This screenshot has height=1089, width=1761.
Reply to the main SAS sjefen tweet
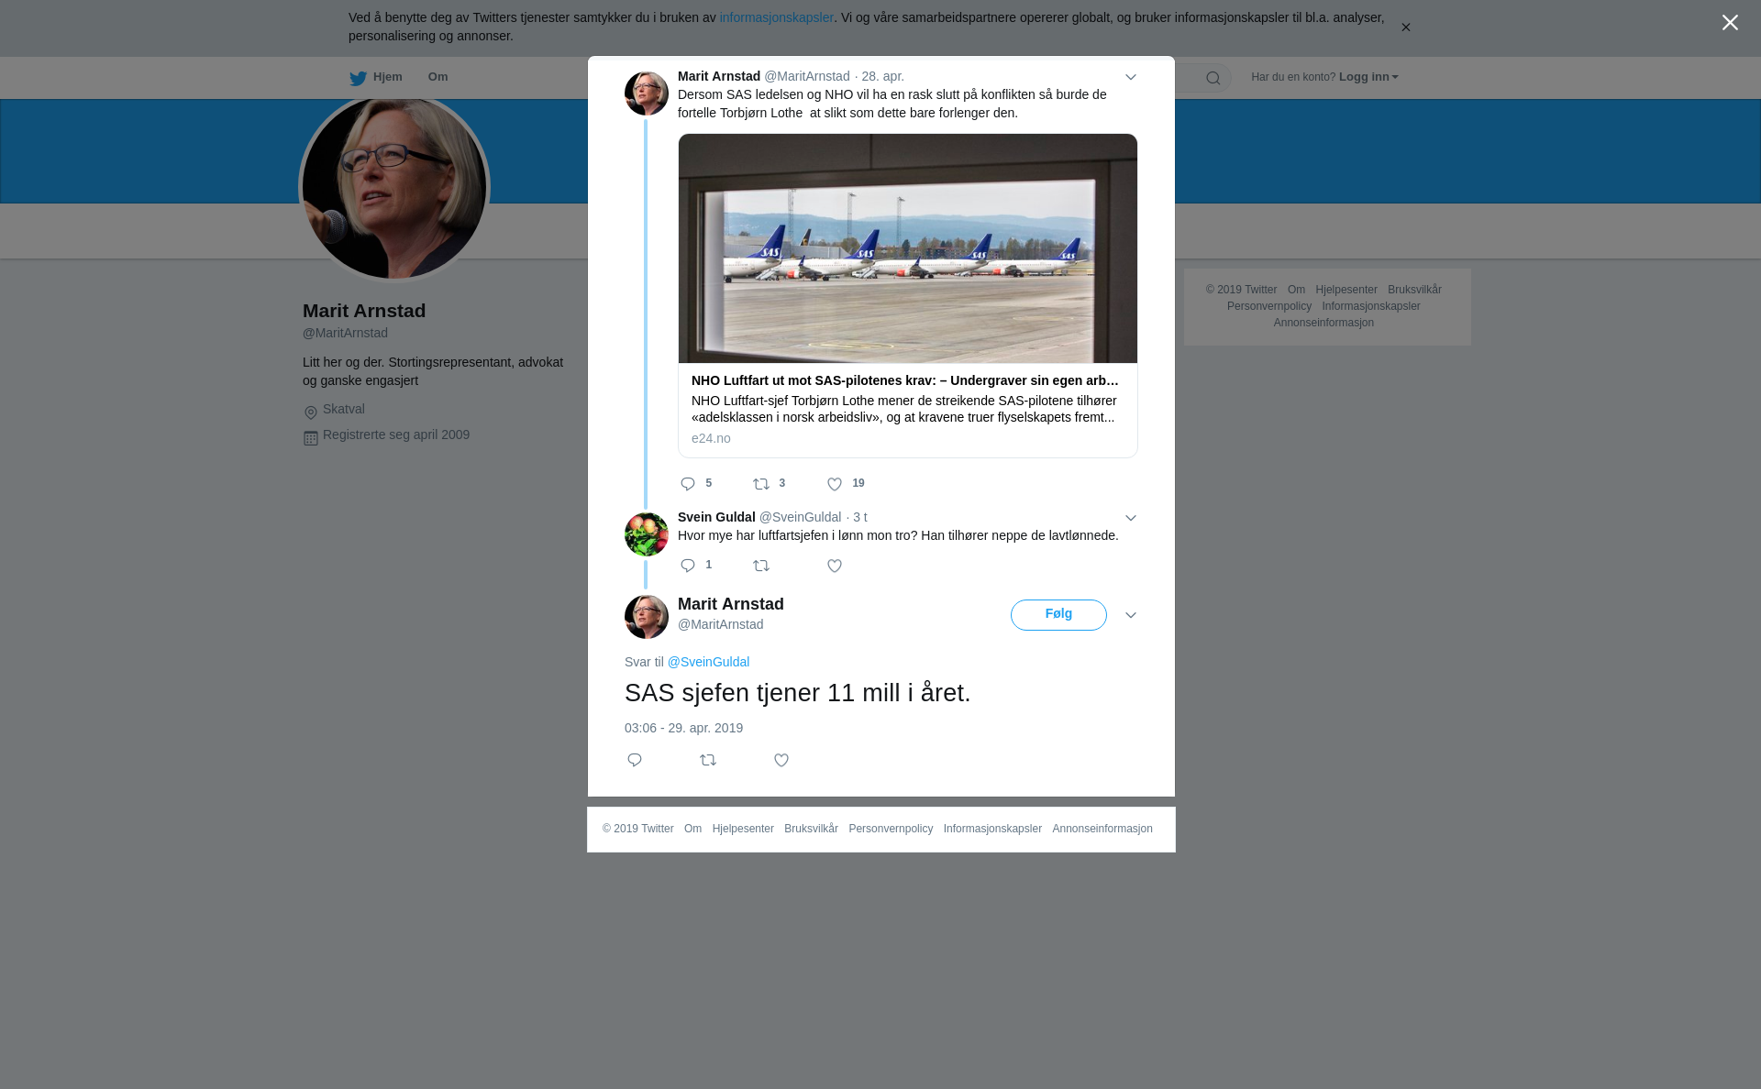tap(635, 760)
